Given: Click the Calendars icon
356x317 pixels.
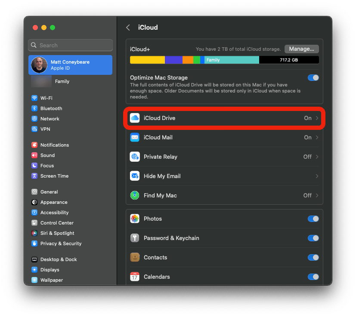Looking at the screenshot, I should 135,277.
